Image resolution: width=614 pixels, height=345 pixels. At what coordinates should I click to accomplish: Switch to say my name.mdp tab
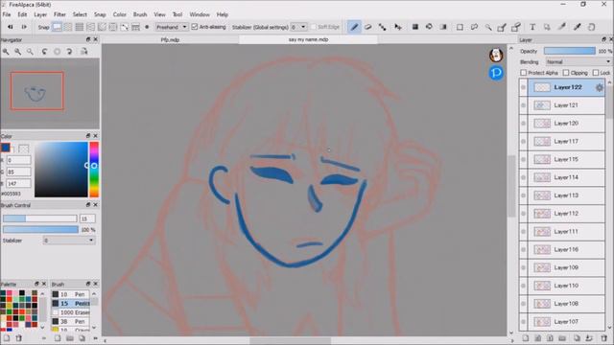(308, 39)
